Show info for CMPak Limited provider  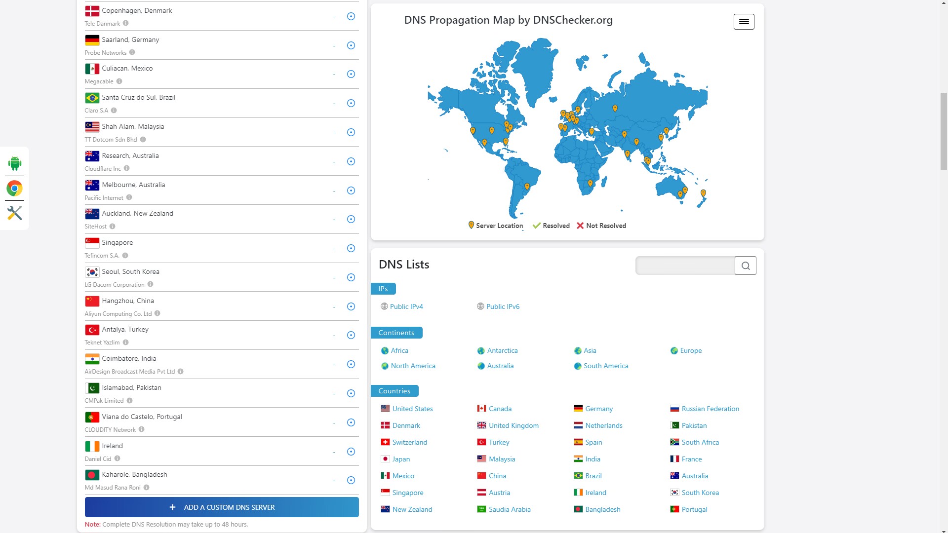coord(130,401)
